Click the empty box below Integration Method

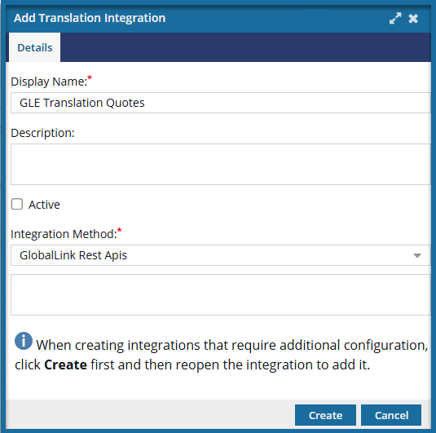tap(221, 294)
